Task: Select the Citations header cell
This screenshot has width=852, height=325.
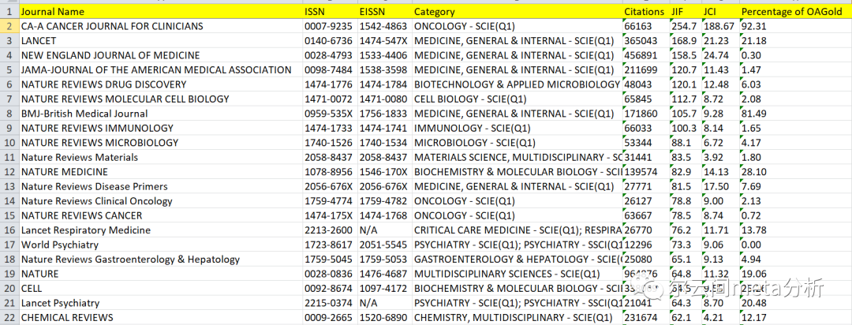Action: pos(644,12)
